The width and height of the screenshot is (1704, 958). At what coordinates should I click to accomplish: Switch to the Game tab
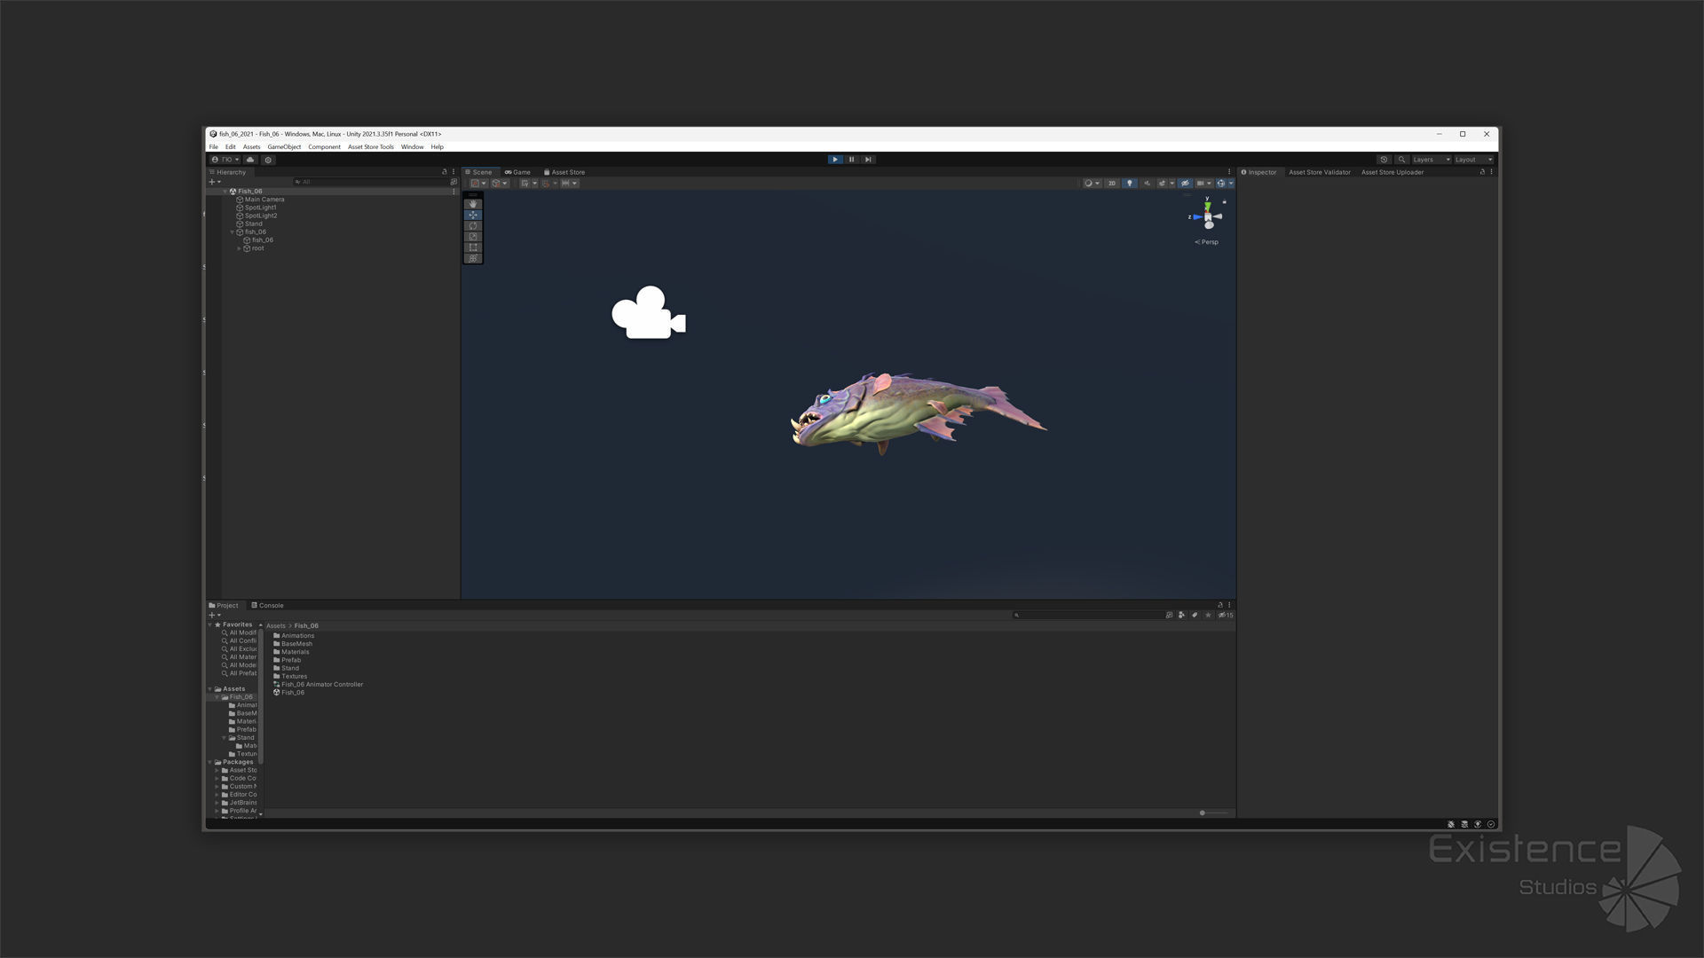pyautogui.click(x=517, y=172)
